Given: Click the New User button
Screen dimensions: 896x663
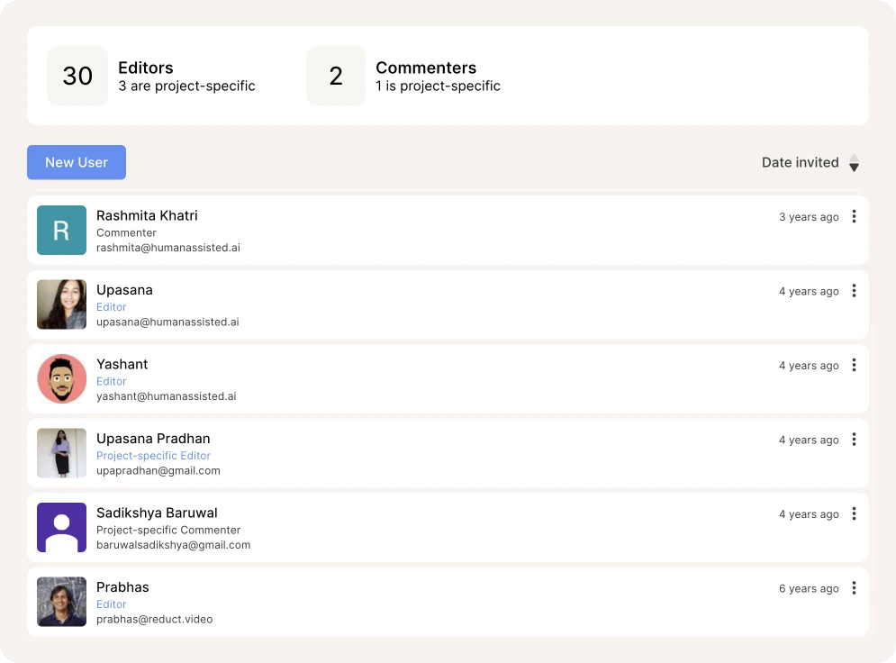Looking at the screenshot, I should point(77,162).
